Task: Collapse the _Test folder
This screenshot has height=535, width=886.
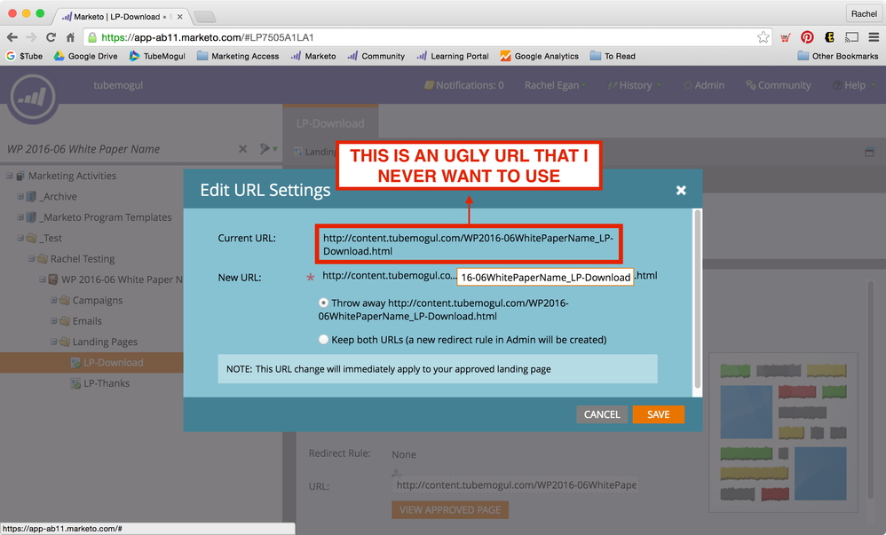Action: pos(20,238)
